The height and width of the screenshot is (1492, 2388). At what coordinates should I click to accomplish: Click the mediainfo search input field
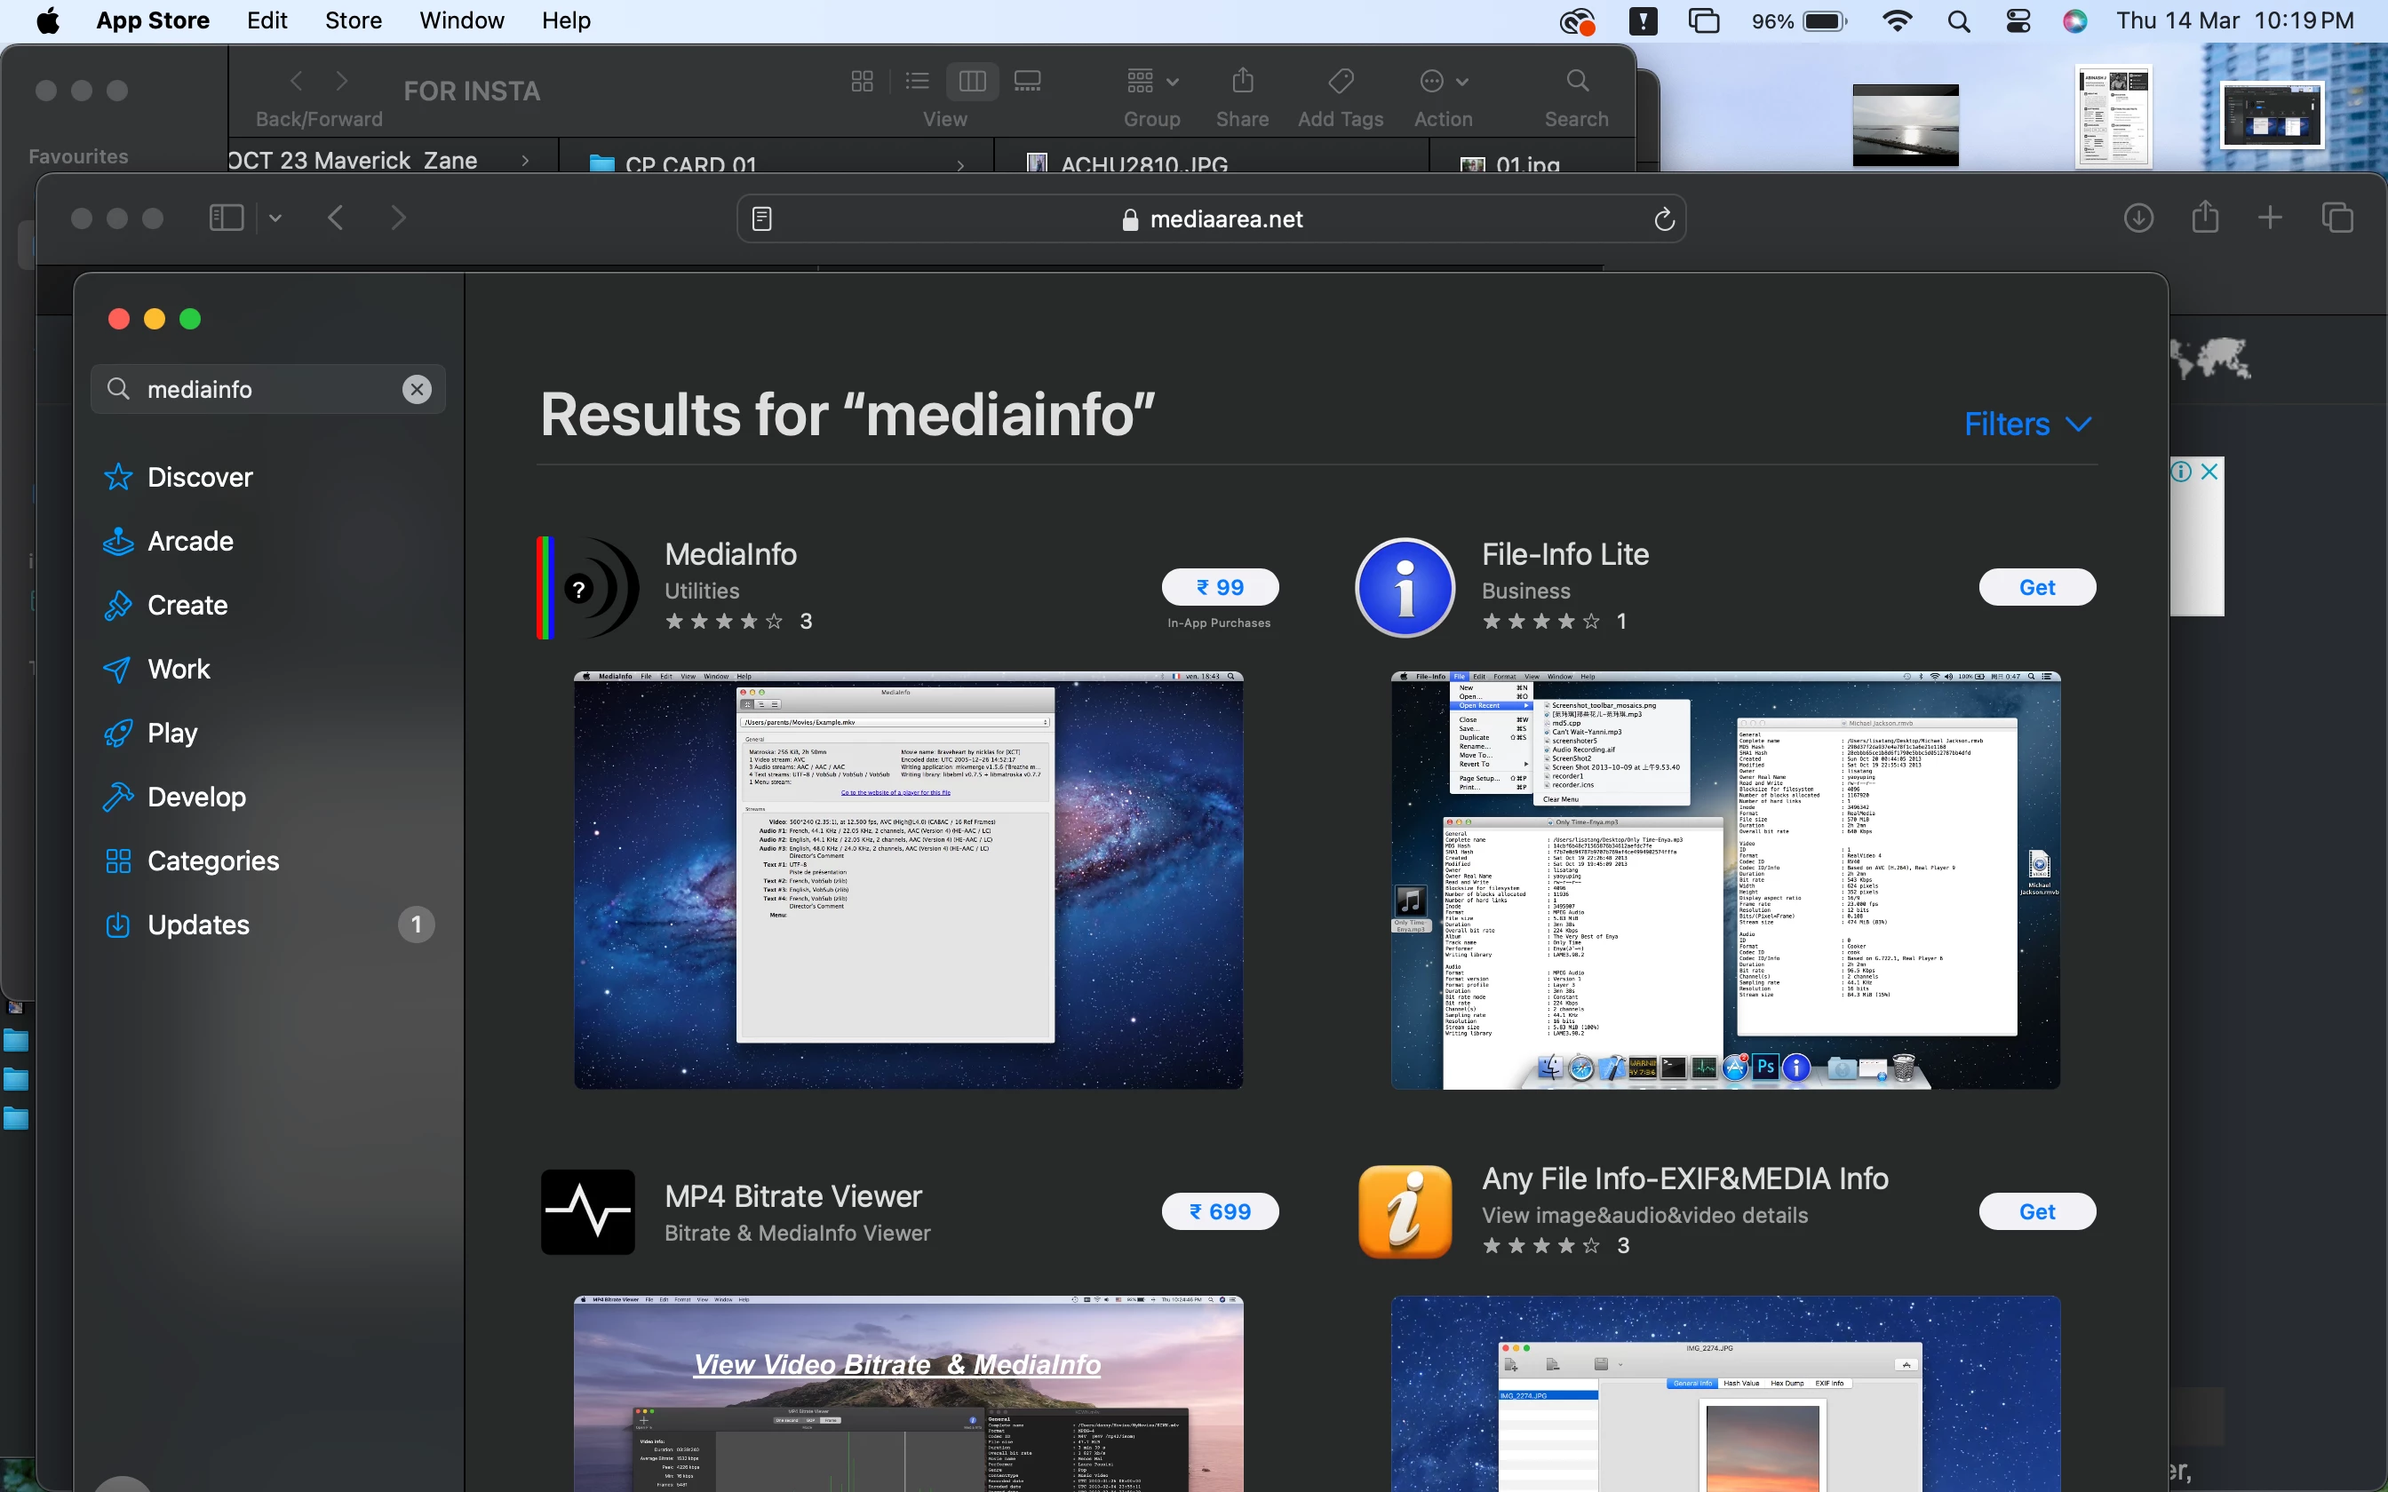pos(267,390)
